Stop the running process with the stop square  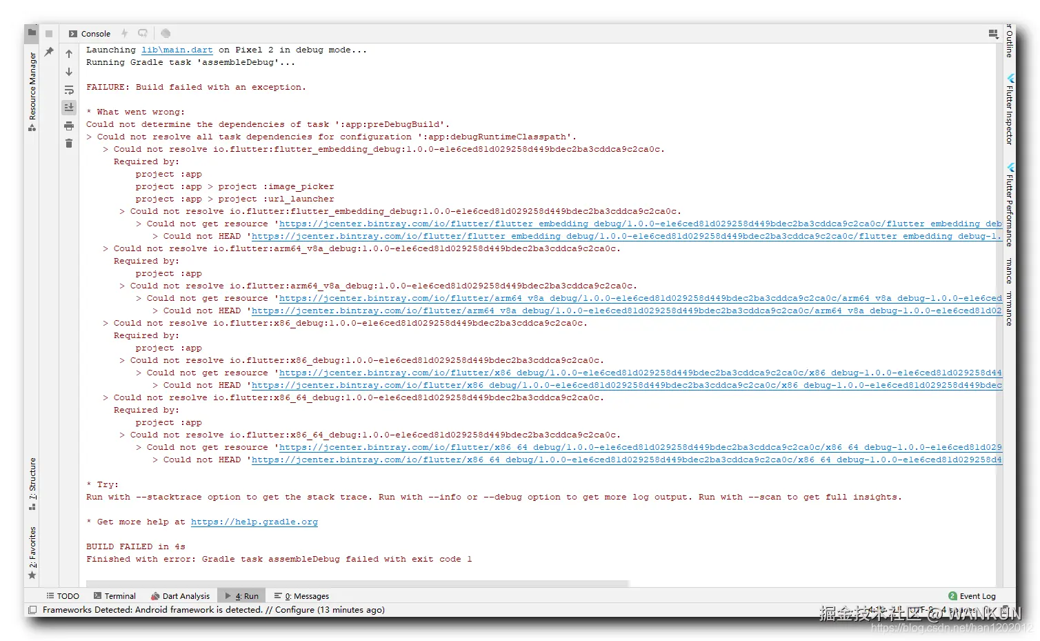coord(49,34)
